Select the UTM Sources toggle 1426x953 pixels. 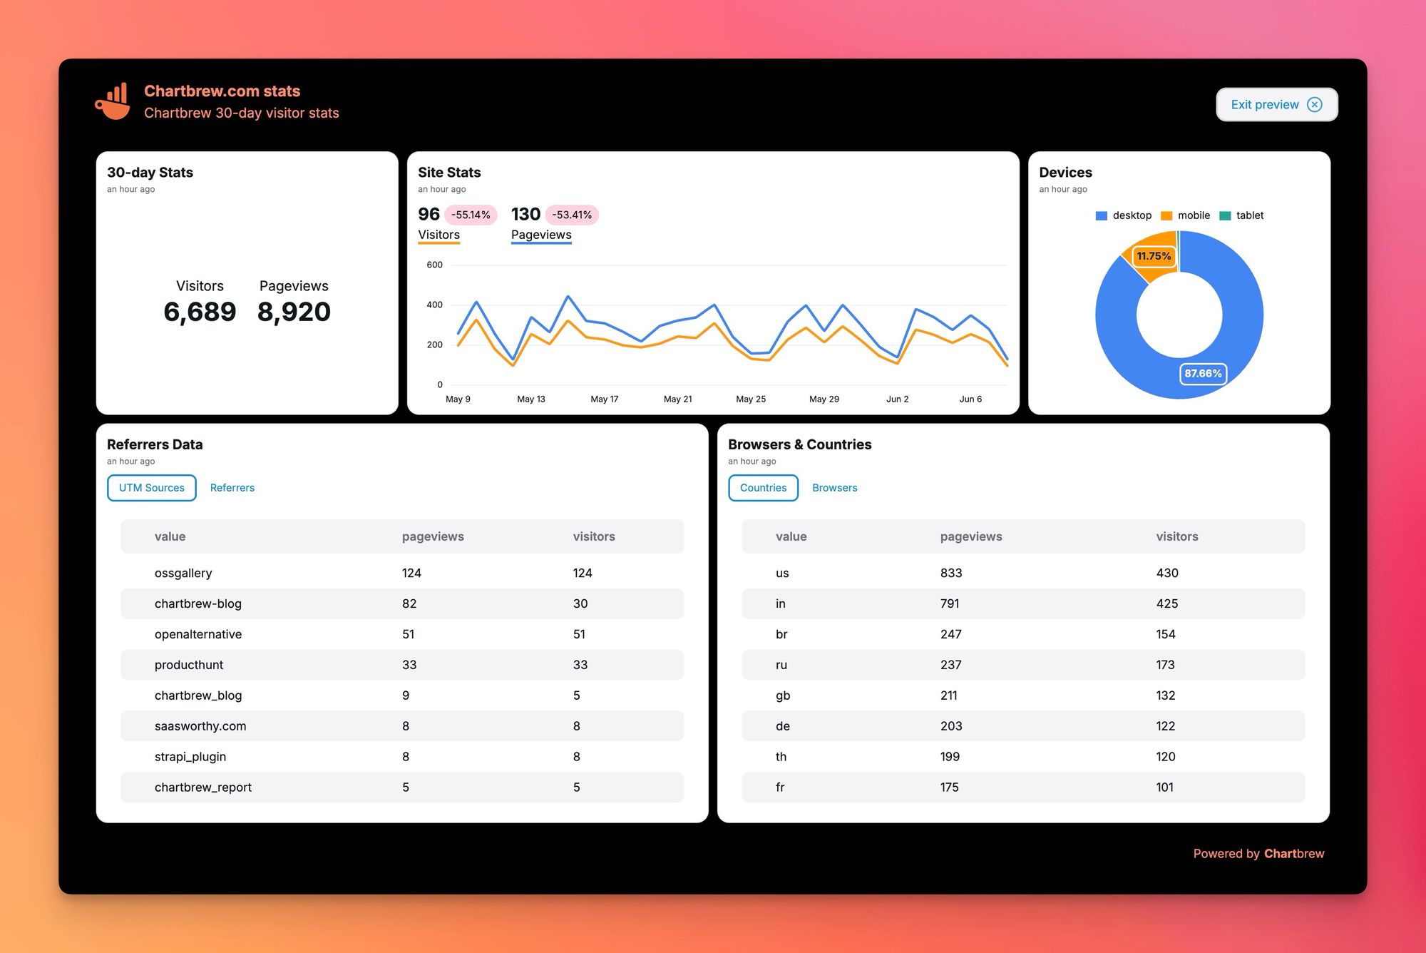coord(150,487)
